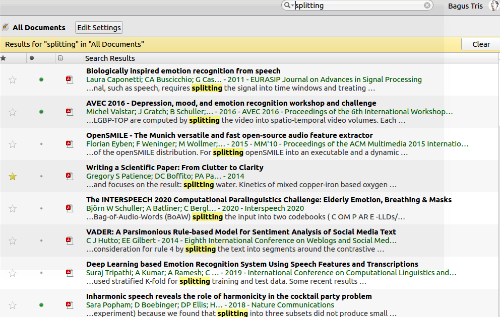Dismiss the results banner with the Clear button

tap(480, 44)
